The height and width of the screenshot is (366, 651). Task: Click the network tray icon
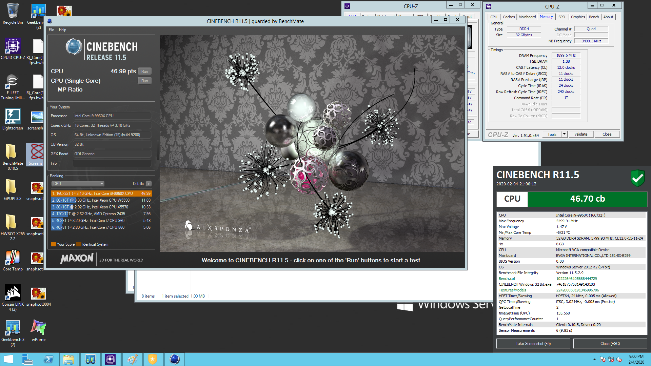(611, 360)
